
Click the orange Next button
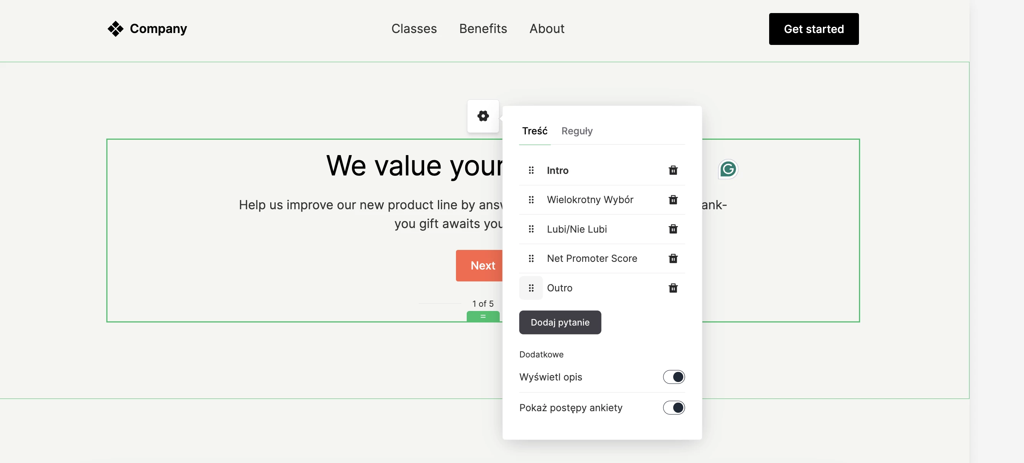(x=480, y=265)
